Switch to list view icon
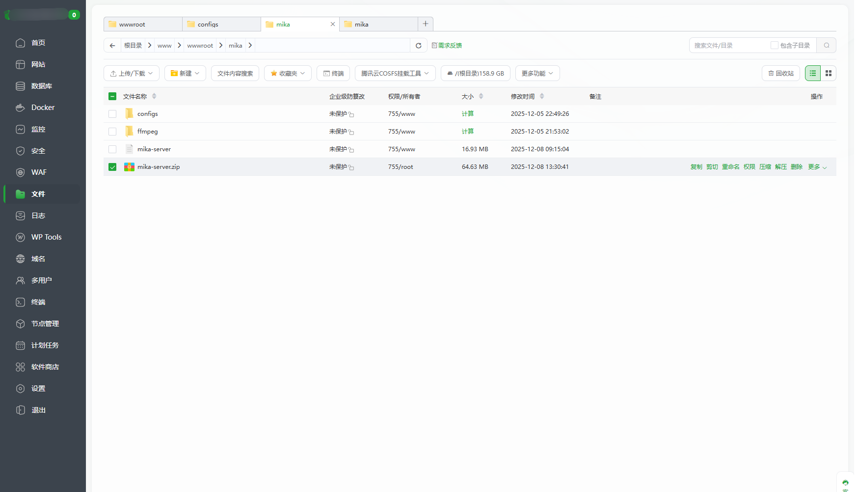857x492 pixels. 813,73
